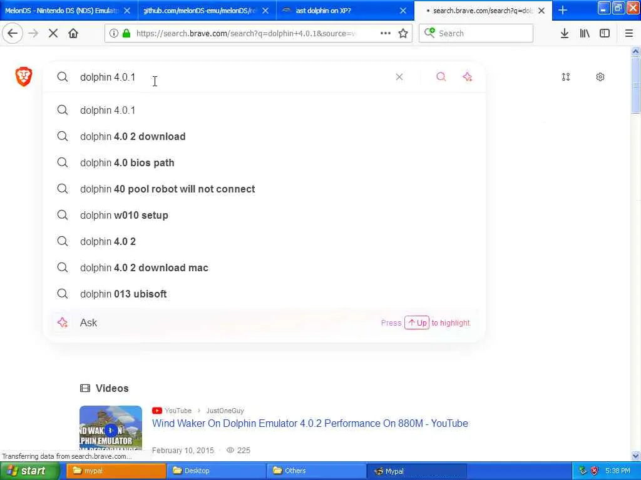641x480 pixels.
Task: Choose suggestion 'dolphin w010 setup'
Action: tap(264, 215)
